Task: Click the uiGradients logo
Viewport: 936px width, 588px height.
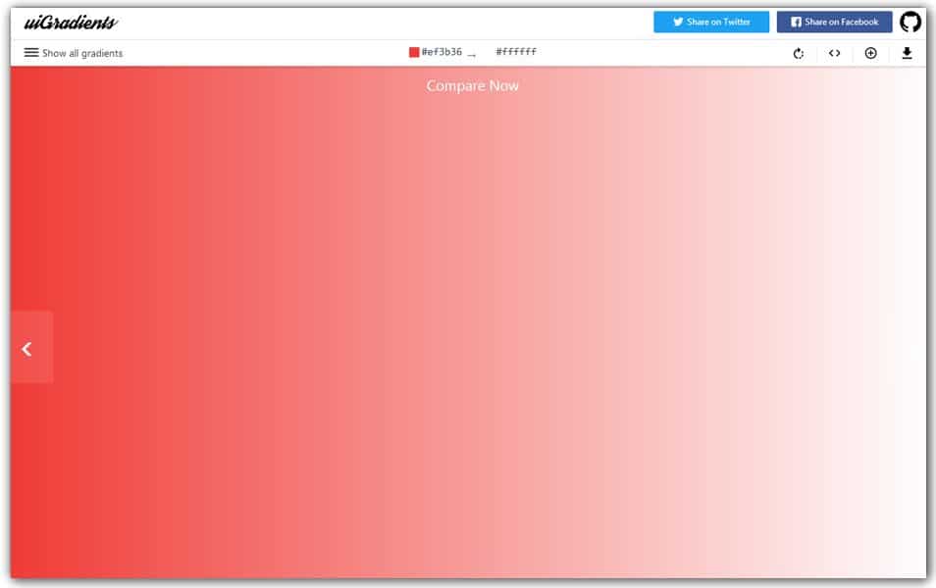Action: pyautogui.click(x=69, y=20)
